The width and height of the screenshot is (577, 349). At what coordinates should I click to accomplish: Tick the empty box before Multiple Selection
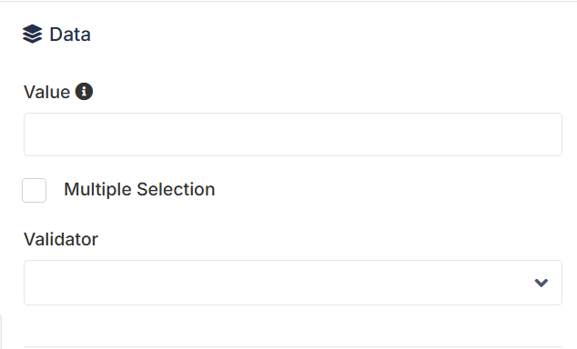35,190
